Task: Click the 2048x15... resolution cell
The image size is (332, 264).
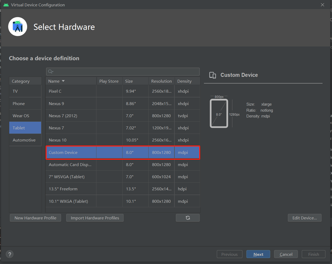Action: pos(162,103)
